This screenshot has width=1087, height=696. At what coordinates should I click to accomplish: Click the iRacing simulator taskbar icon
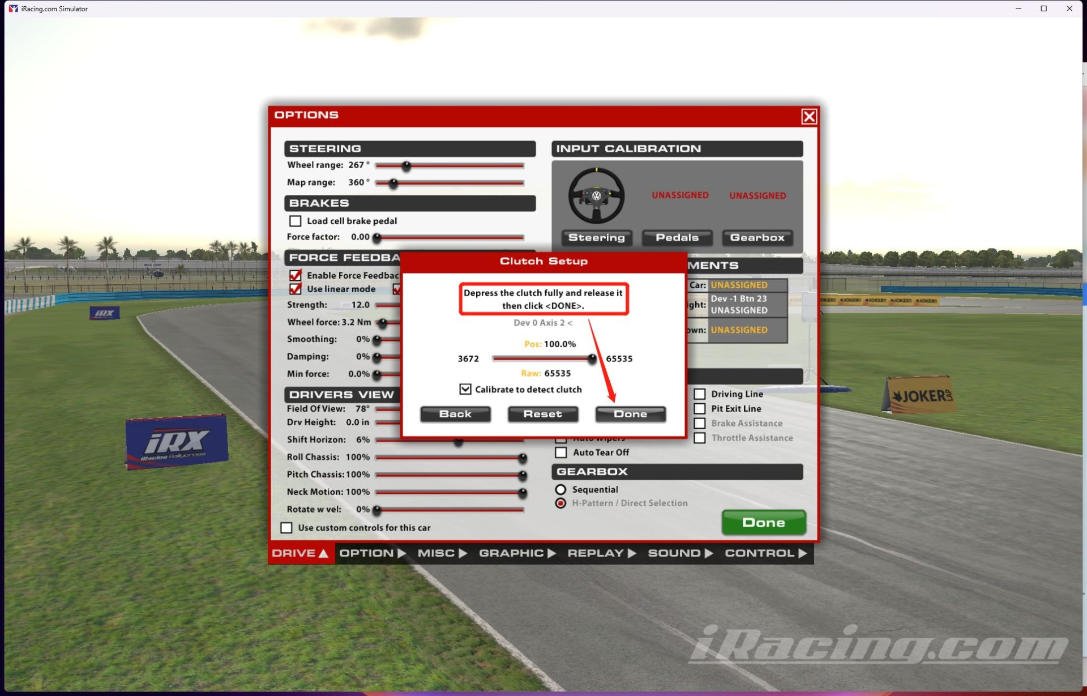pos(11,8)
